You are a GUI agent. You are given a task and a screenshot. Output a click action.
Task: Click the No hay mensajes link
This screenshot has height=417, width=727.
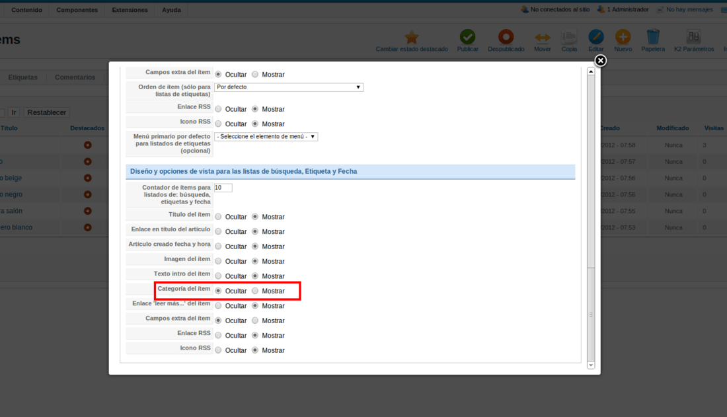[x=689, y=9]
